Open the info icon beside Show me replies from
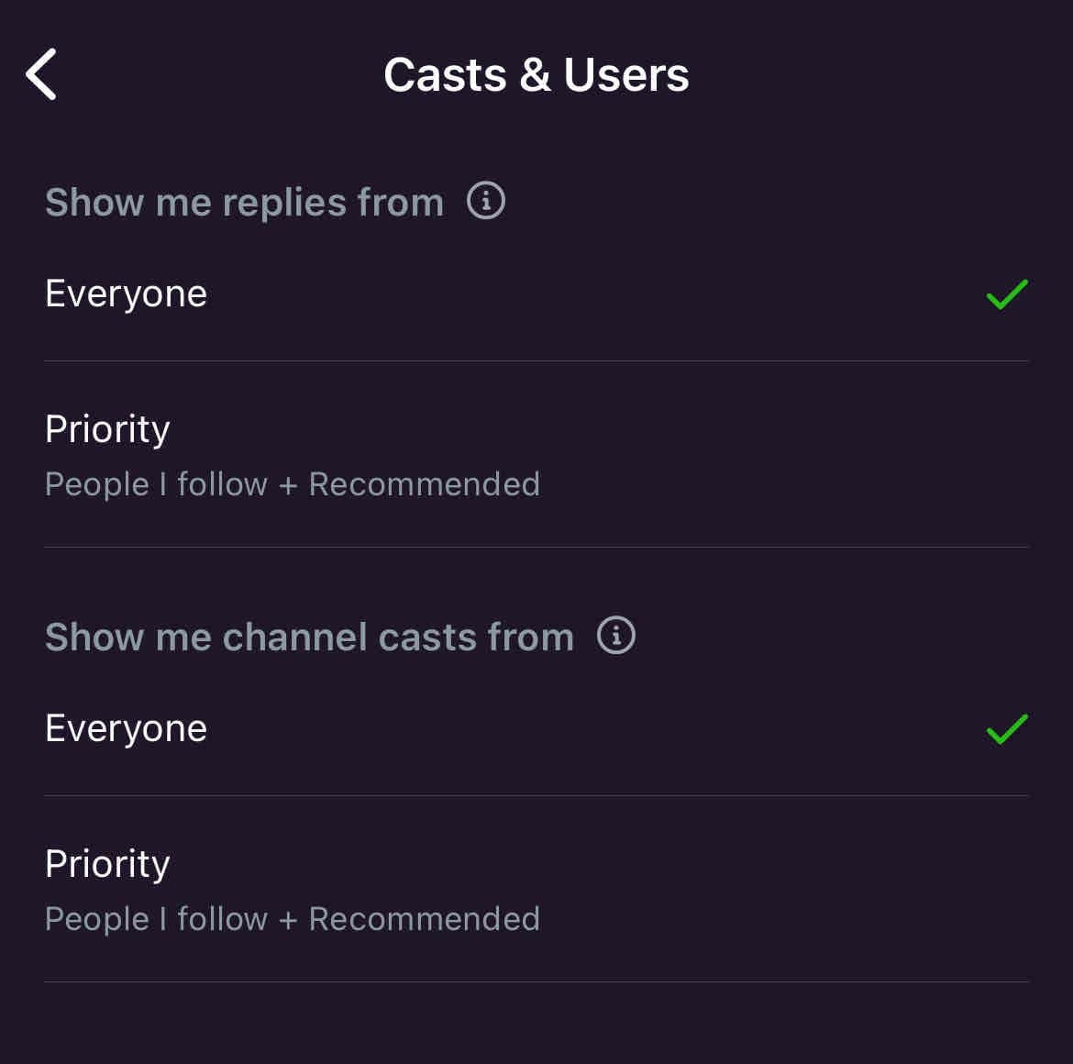 (x=486, y=201)
